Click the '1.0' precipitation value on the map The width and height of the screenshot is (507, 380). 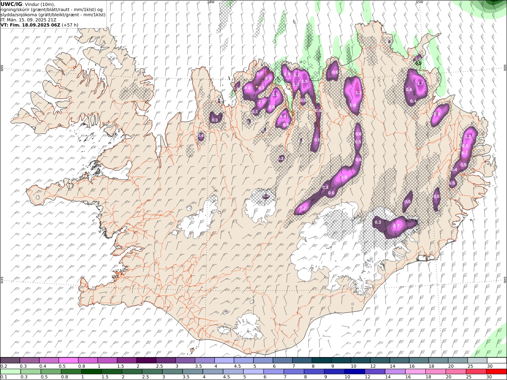coord(261,102)
